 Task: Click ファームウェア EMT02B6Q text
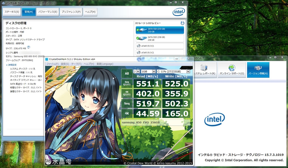click(19, 60)
